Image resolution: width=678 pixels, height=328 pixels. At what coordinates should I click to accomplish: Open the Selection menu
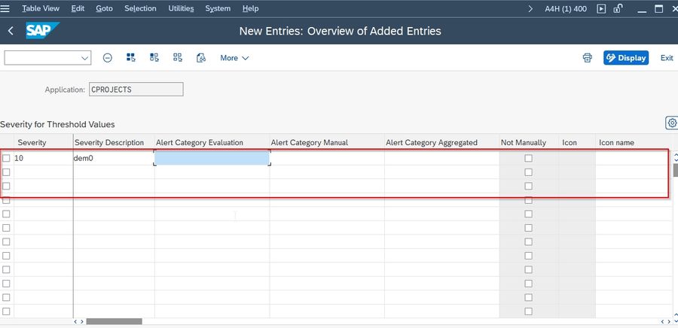(x=140, y=8)
